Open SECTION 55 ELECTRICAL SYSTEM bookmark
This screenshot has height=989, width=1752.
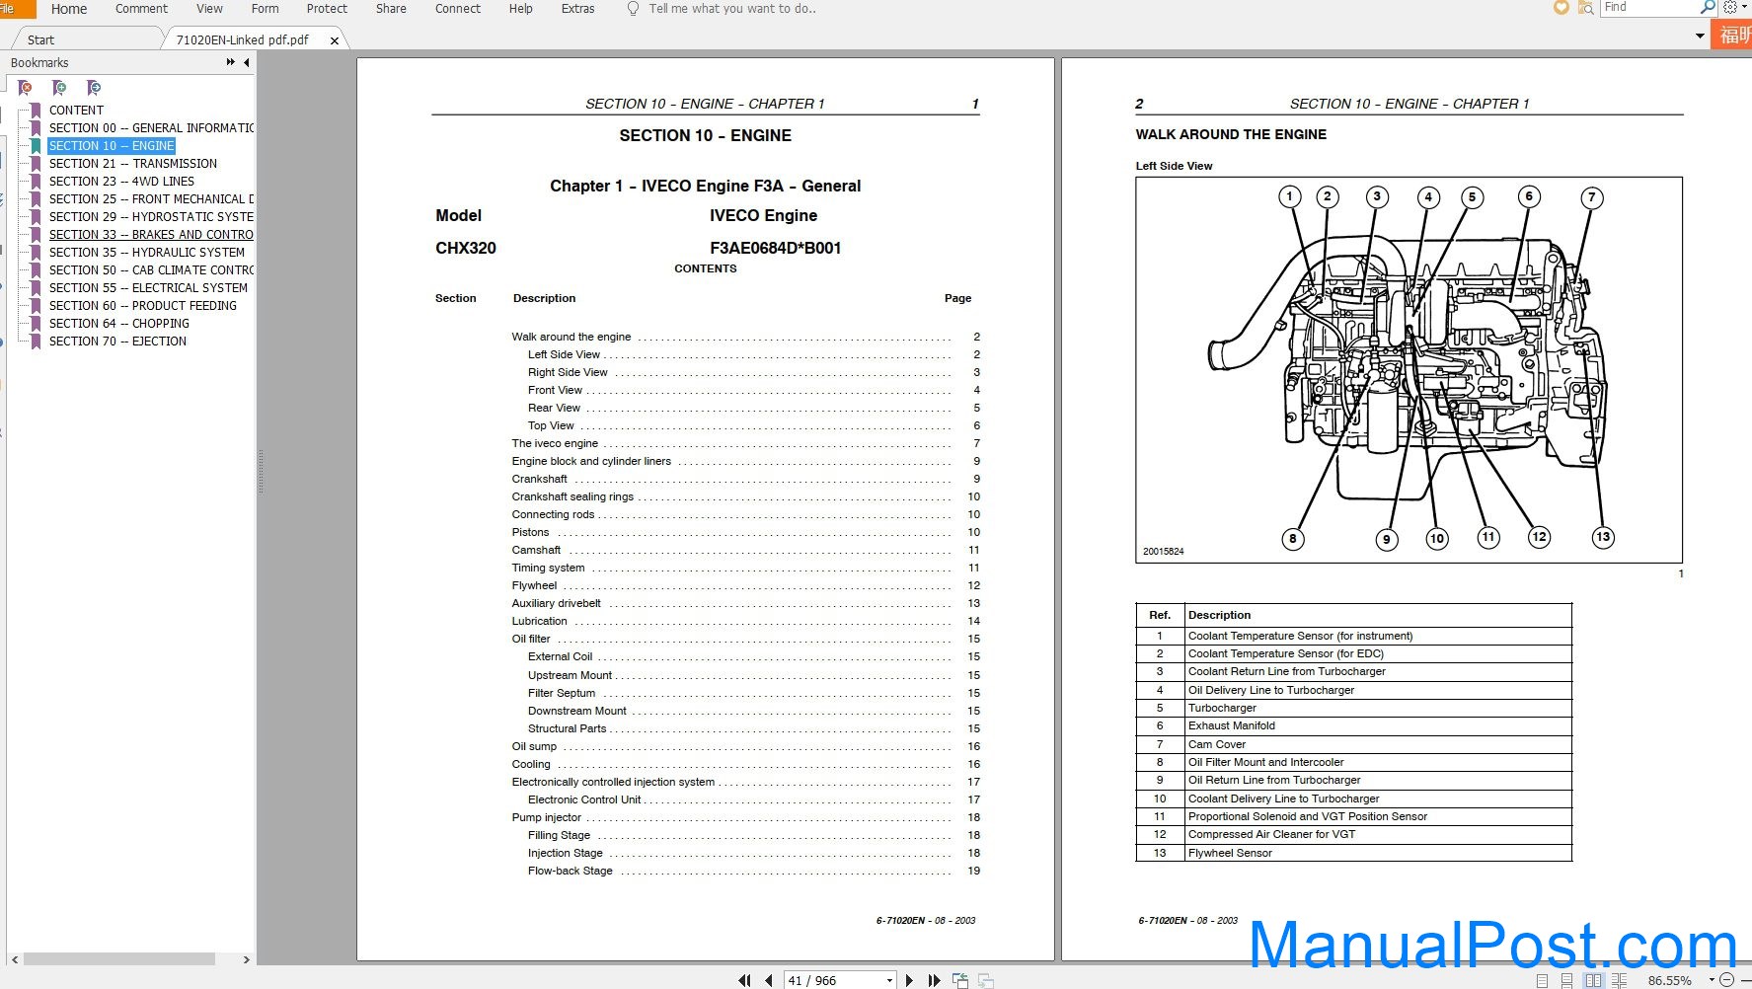click(x=148, y=288)
